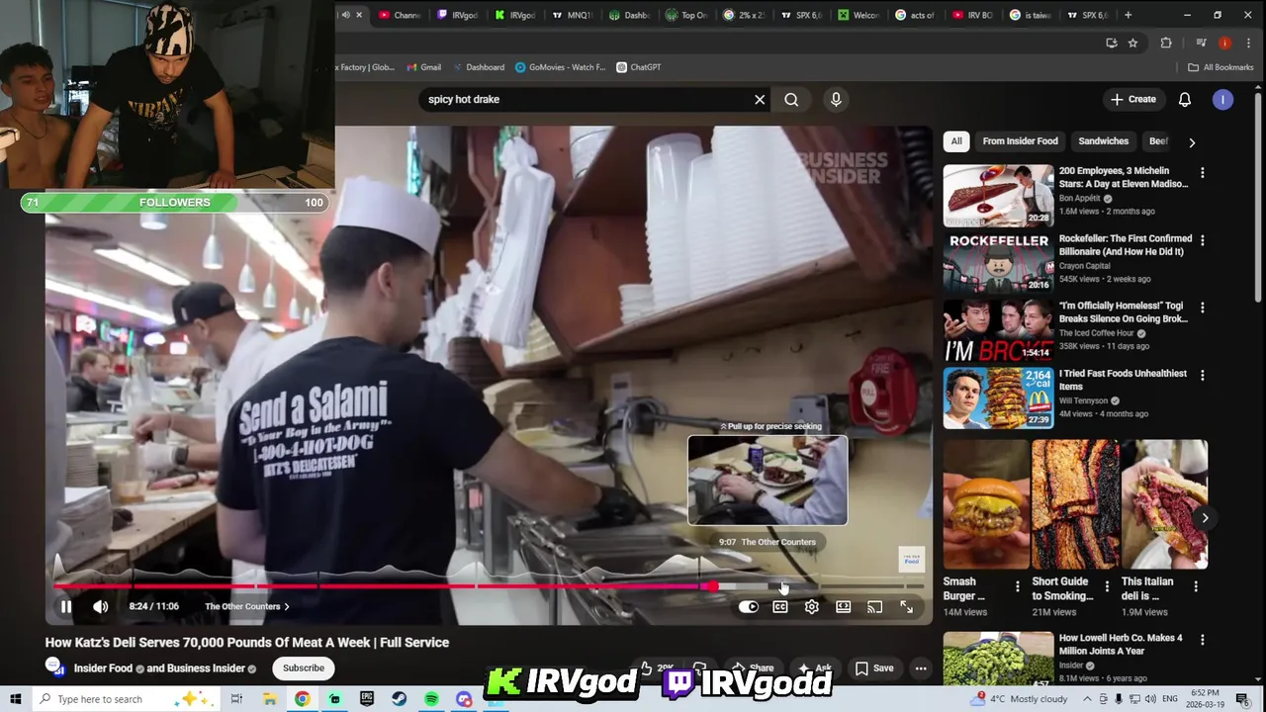Run the YouTube search magnifier

click(791, 100)
